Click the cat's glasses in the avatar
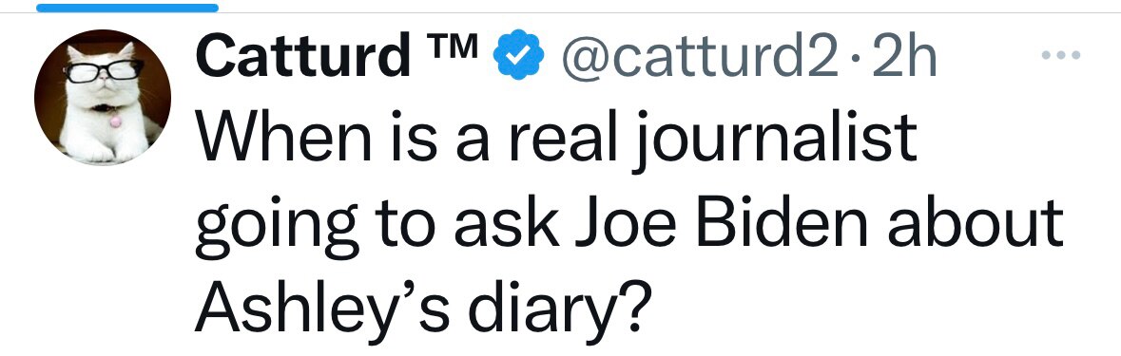Viewport: 1121px width, 356px height. 103,70
